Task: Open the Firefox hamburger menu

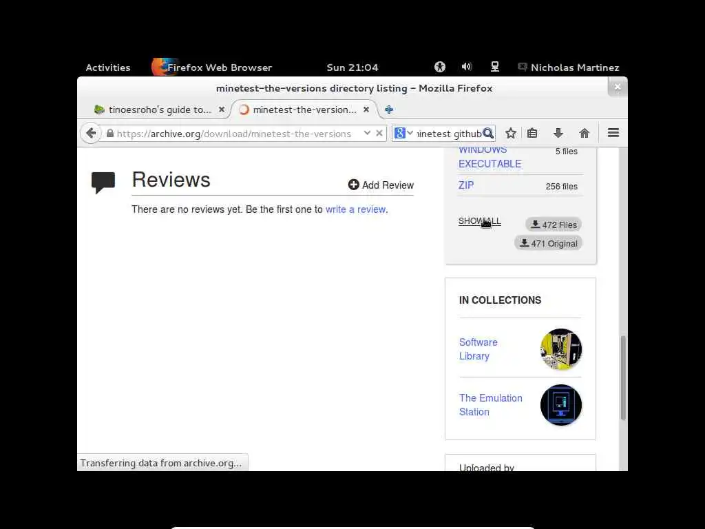Action: [x=613, y=133]
